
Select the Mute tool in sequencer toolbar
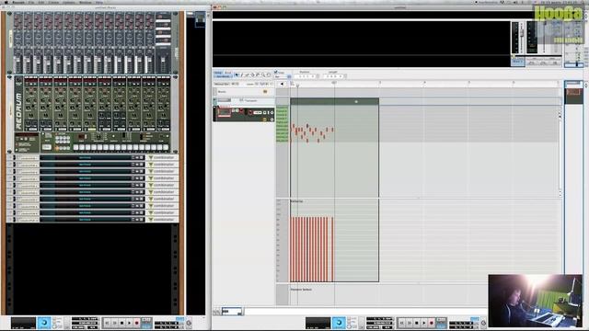[x=258, y=75]
